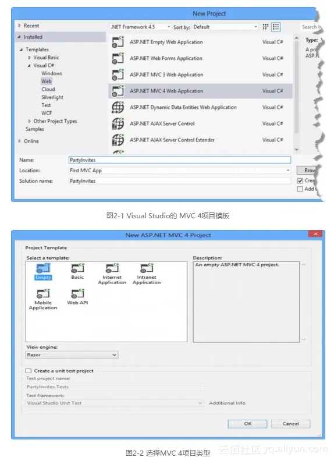Screen dimensions: 334x461
Task: Click Cancel in MVC 4 Project dialog
Action: pos(291,424)
